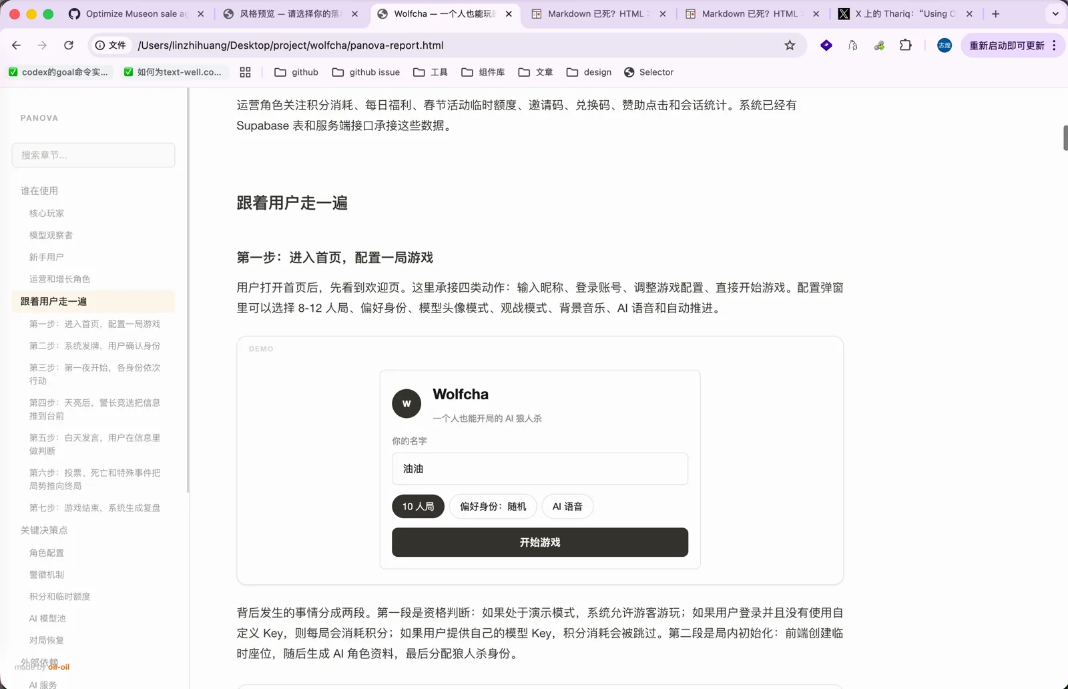
Task: Go to 第三步:第一夜开始 sidebar item
Action: 95,374
